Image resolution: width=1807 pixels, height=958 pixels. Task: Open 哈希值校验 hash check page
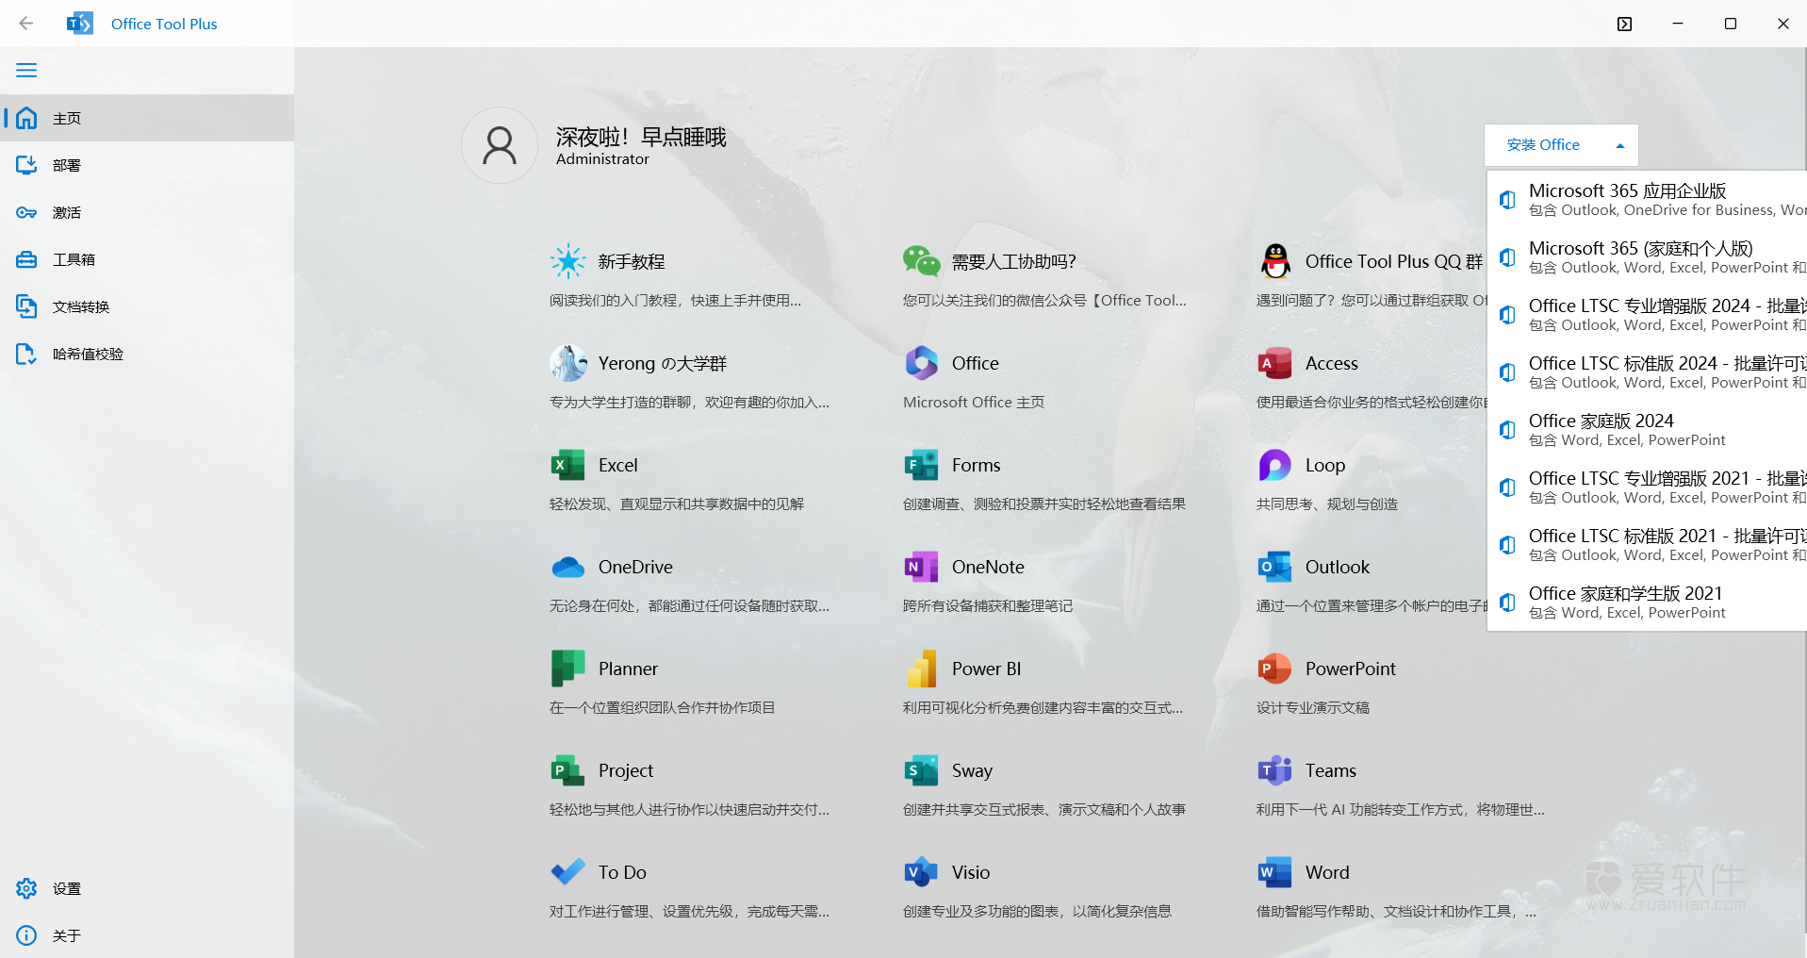[x=147, y=354]
